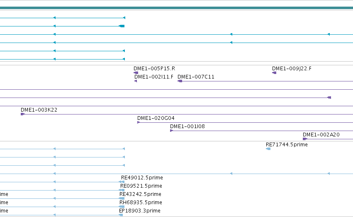The height and width of the screenshot is (217, 353).
Task: Click the RE43242.5prime arrow glyph
Action: [x=122, y=198]
